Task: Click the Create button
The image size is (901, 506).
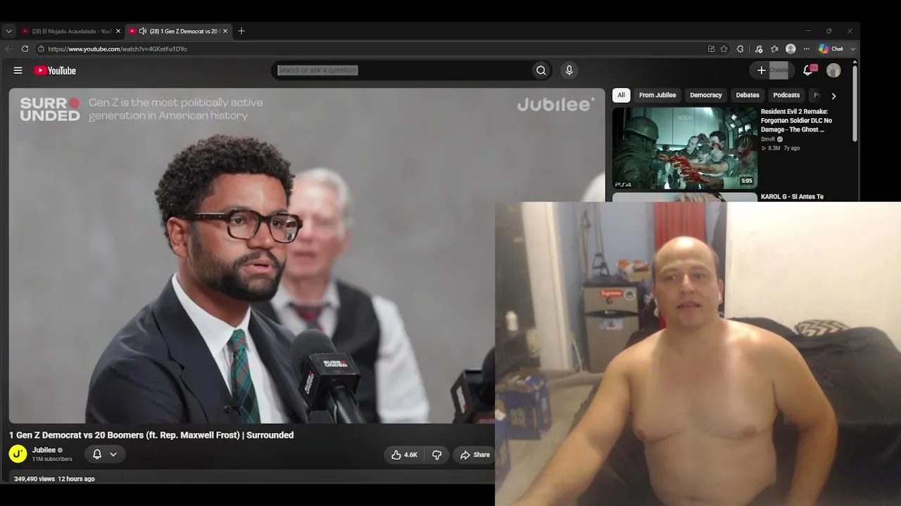Action: [772, 70]
